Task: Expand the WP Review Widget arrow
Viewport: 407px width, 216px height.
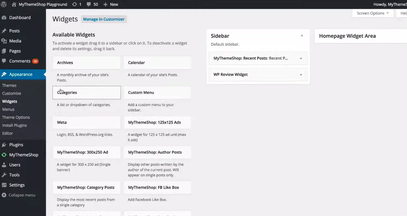Action: coord(301,75)
